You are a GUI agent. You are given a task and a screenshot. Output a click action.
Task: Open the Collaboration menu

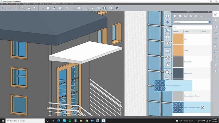coord(56,4)
